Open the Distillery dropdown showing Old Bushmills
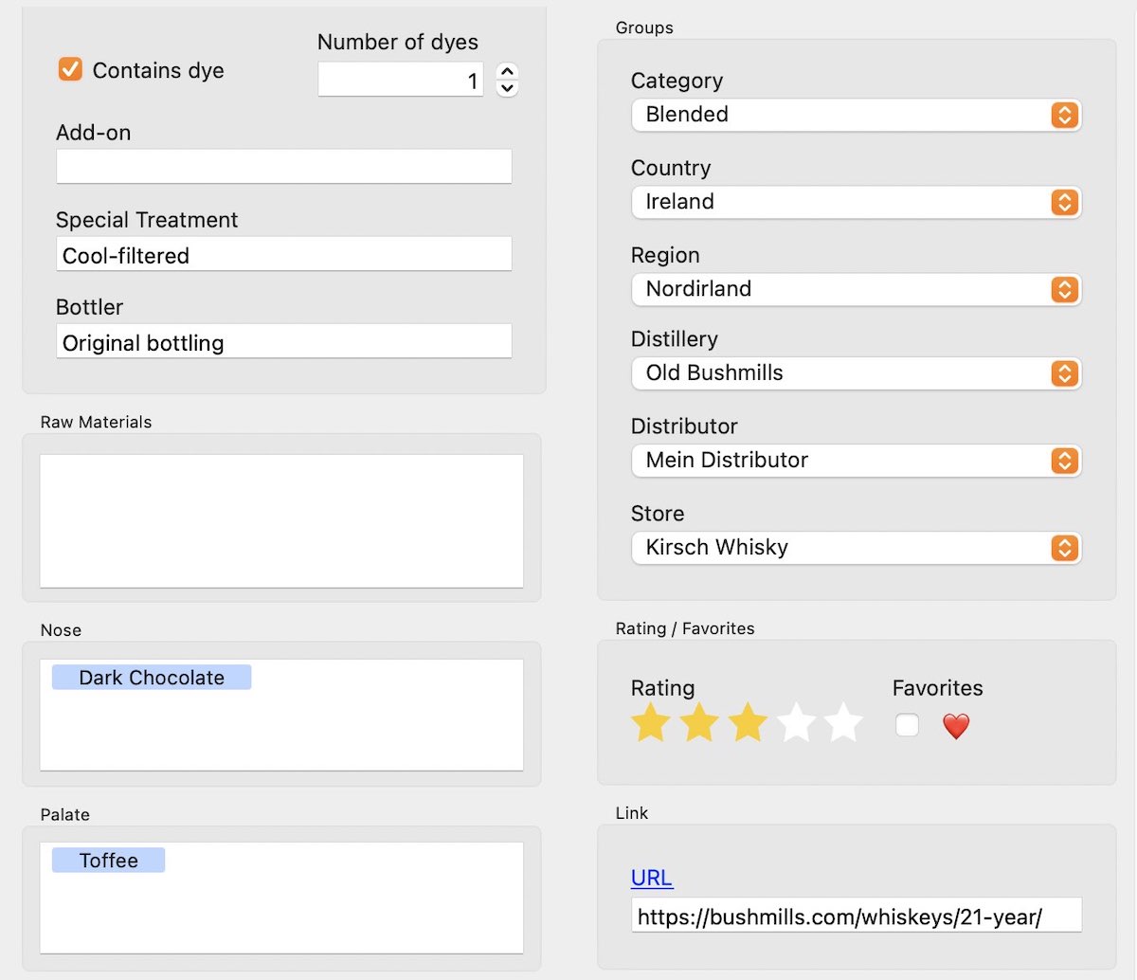The image size is (1137, 980). coord(856,373)
